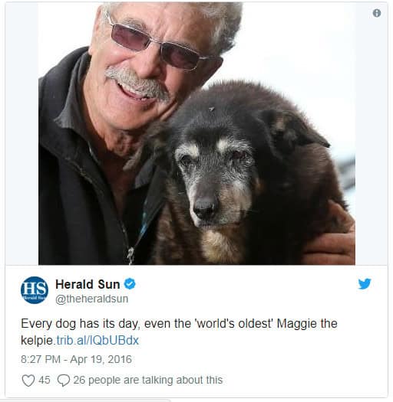393x402 pixels.
Task: Click the 'Apr 19, 2016' date
Action: [101, 359]
